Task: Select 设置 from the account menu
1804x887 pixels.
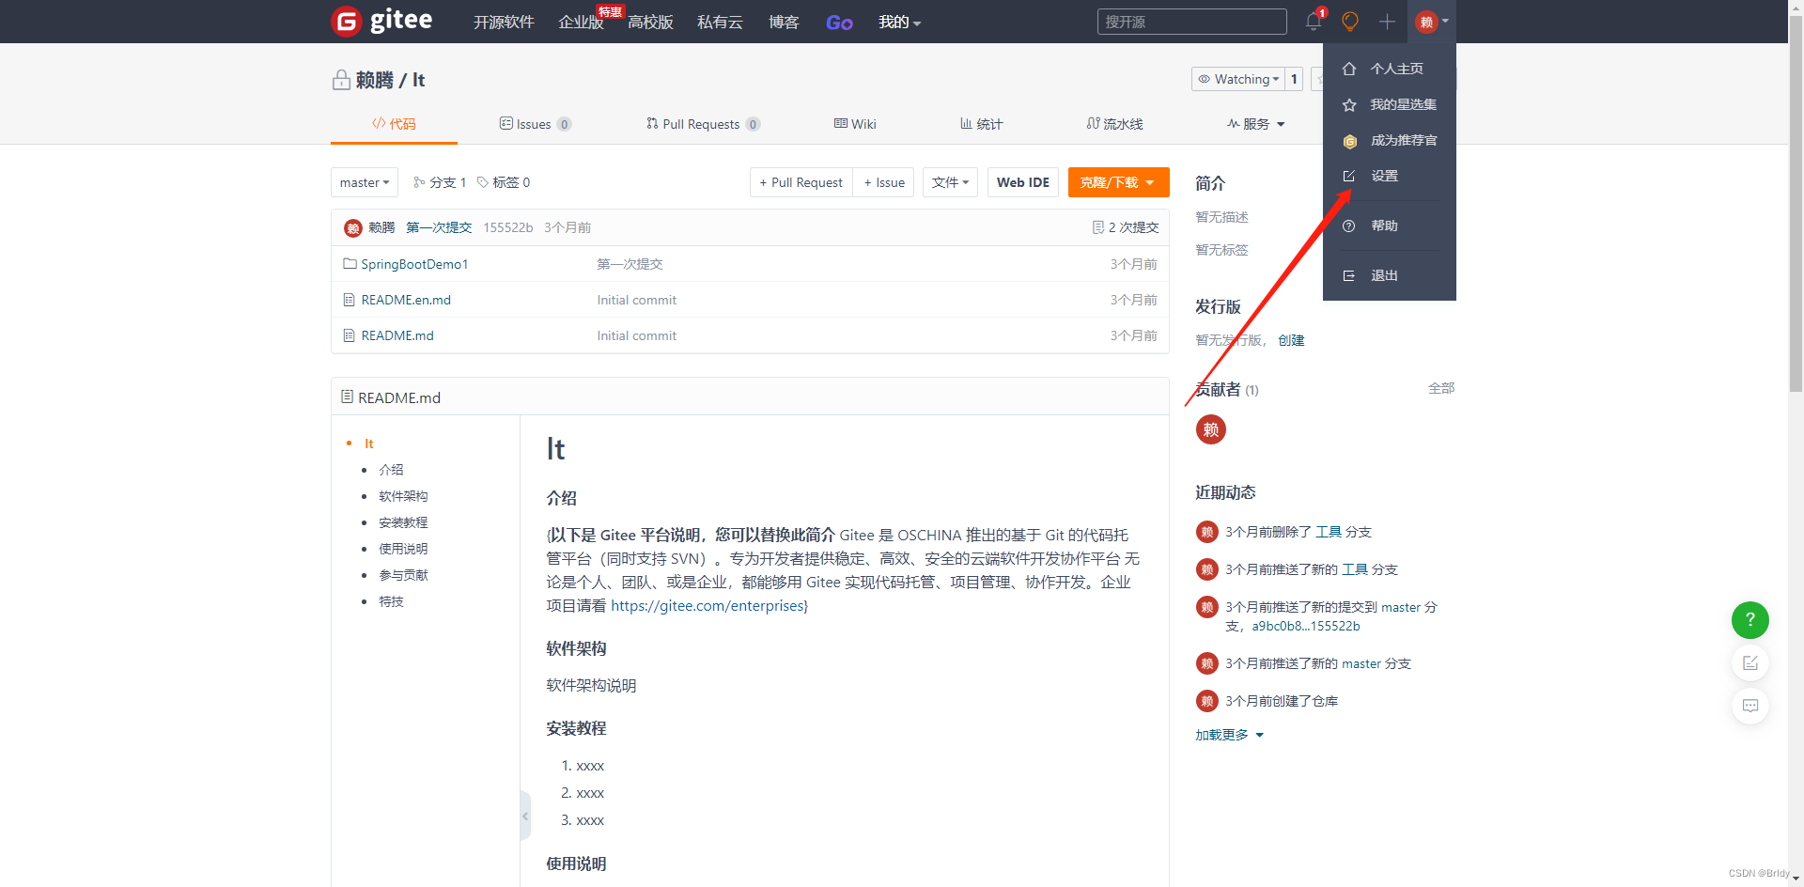Action: (1383, 175)
